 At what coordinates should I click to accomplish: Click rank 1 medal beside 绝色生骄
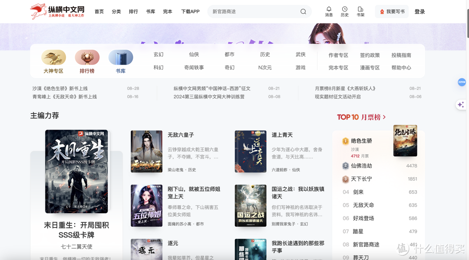coord(346,141)
